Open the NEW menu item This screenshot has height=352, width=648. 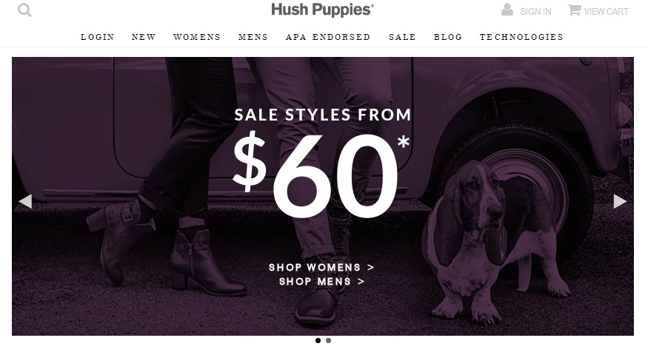(x=144, y=37)
